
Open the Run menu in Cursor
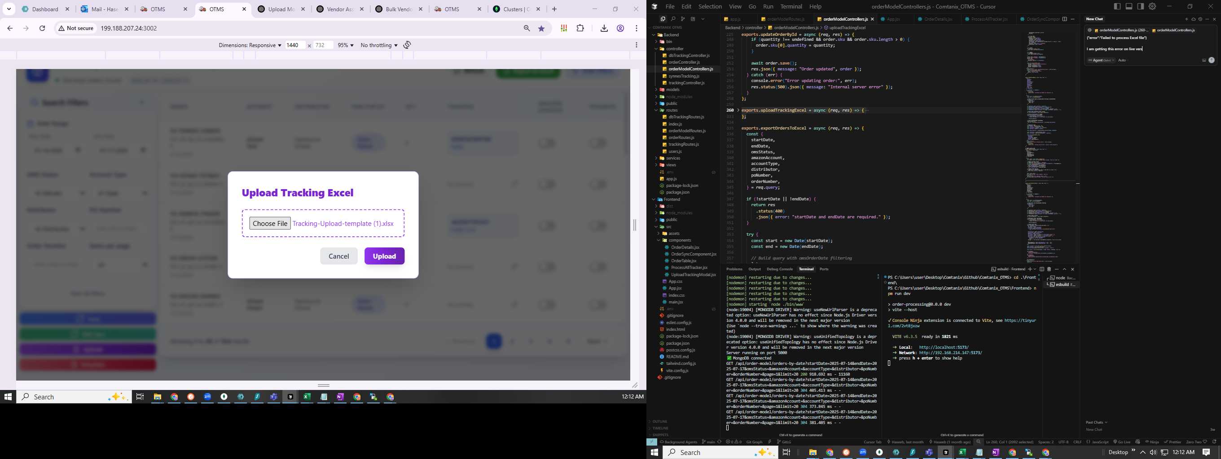pos(768,6)
